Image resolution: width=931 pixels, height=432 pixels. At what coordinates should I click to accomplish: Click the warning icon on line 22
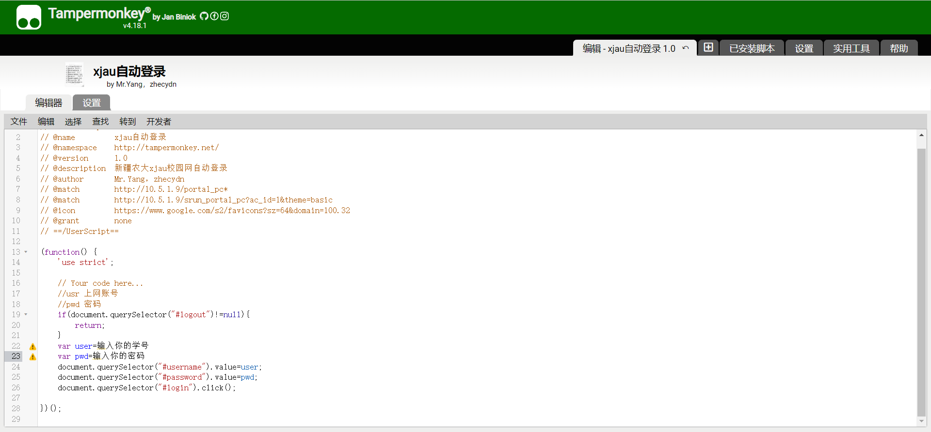[x=32, y=346]
